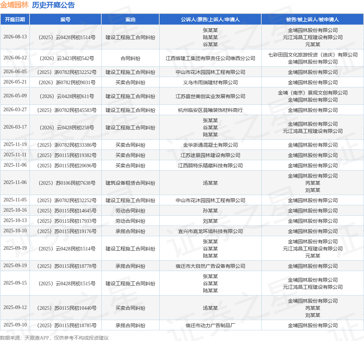Select the 建筑设备租赁合同纠纷 case cause
364x341 pixels.
(130, 183)
